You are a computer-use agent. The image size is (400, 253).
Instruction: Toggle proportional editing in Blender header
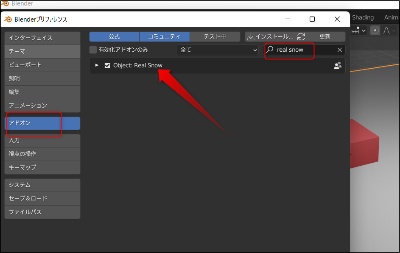[x=375, y=31]
